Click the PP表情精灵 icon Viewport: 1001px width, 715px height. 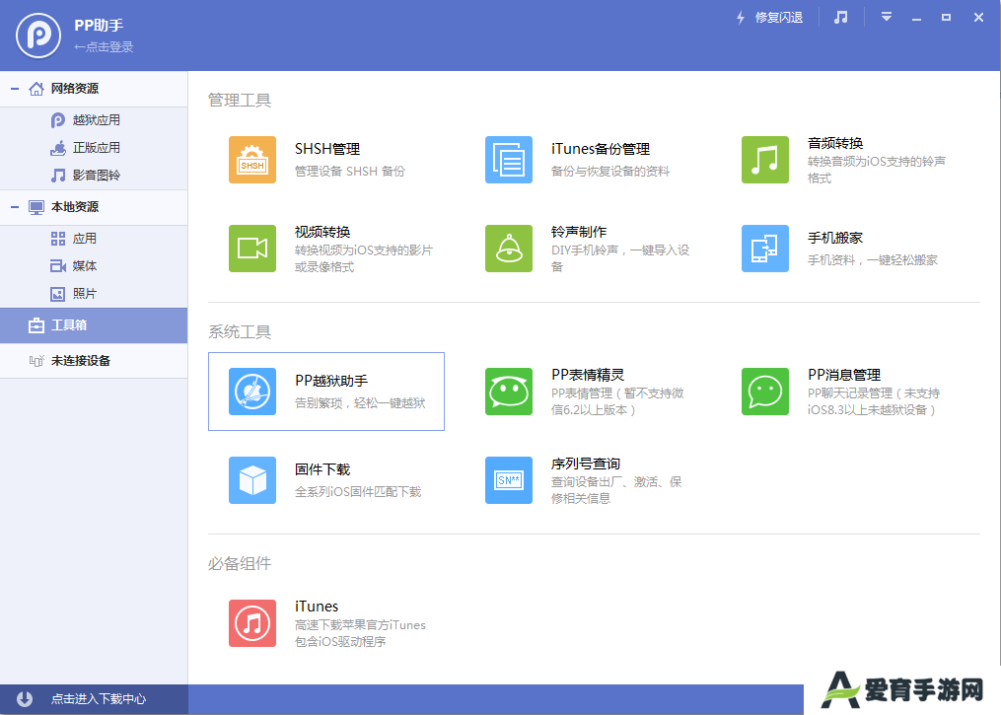point(509,392)
